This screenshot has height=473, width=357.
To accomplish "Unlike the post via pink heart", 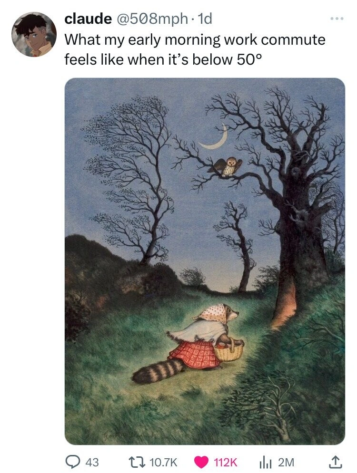I will (201, 462).
